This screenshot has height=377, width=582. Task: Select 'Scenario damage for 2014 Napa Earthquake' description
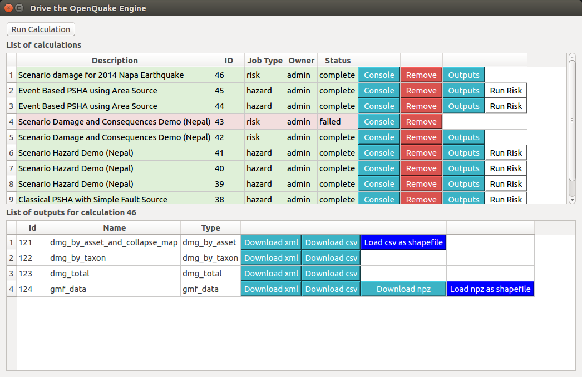point(115,75)
